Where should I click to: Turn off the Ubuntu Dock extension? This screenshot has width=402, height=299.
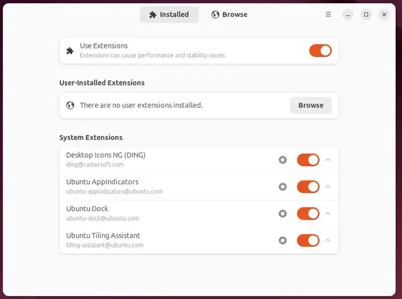[x=308, y=213]
